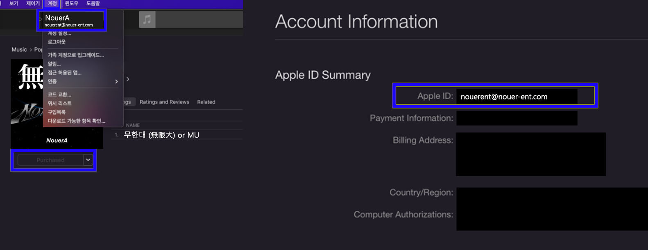Click the Account Information title

coord(356,21)
